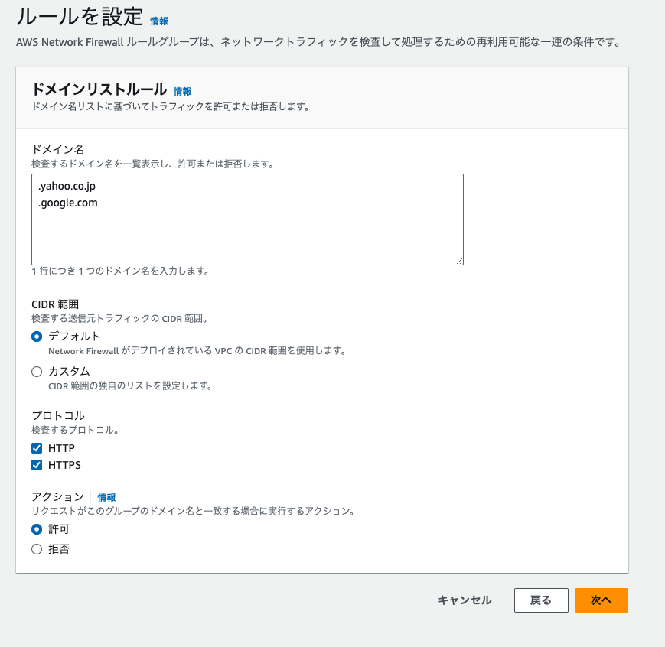Viewport: 665px width, 647px height.
Task: Click the ドメイン名 field label
Action: (57, 149)
